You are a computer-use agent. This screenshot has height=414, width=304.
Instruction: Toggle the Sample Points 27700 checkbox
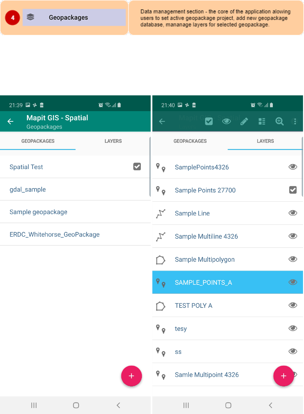[293, 190]
